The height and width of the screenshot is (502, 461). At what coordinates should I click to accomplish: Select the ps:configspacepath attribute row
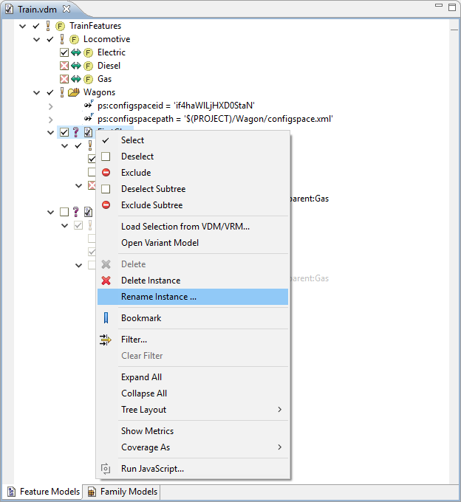[214, 119]
